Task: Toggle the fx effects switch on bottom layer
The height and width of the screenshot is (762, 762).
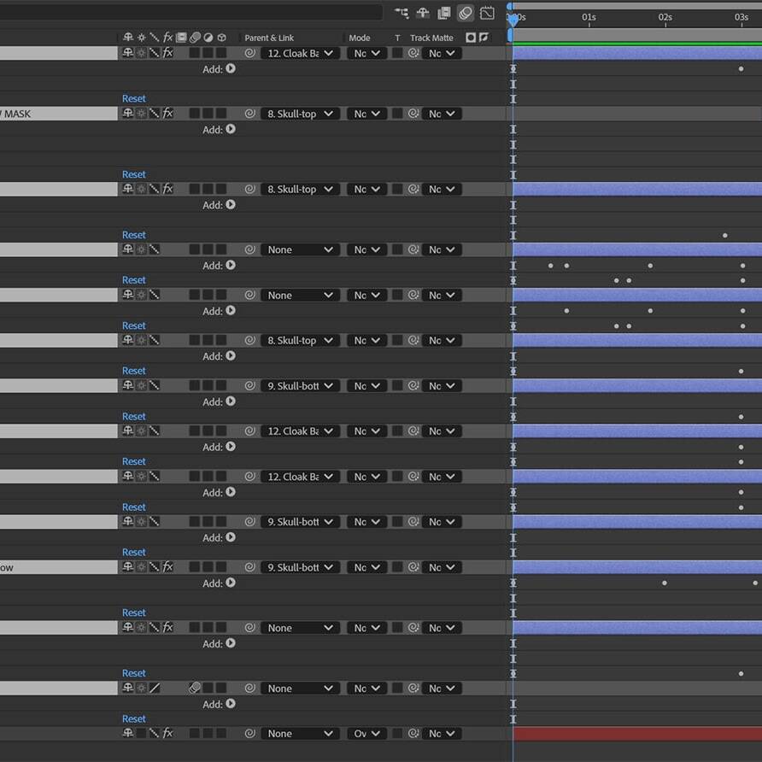Action: pyautogui.click(x=168, y=734)
